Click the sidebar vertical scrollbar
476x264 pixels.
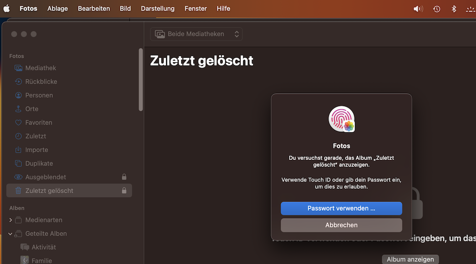(x=140, y=79)
